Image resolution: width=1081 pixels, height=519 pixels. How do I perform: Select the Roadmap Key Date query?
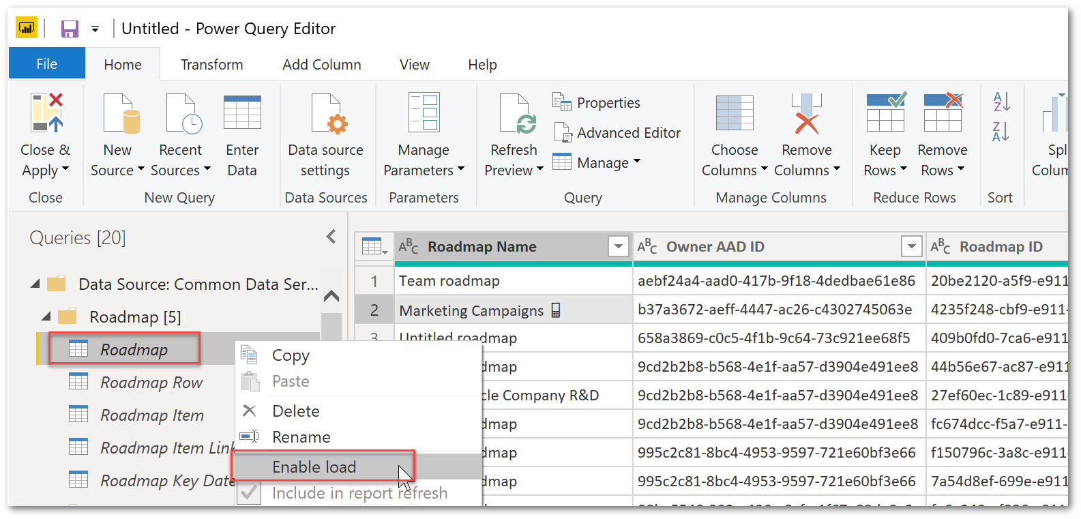tap(151, 481)
